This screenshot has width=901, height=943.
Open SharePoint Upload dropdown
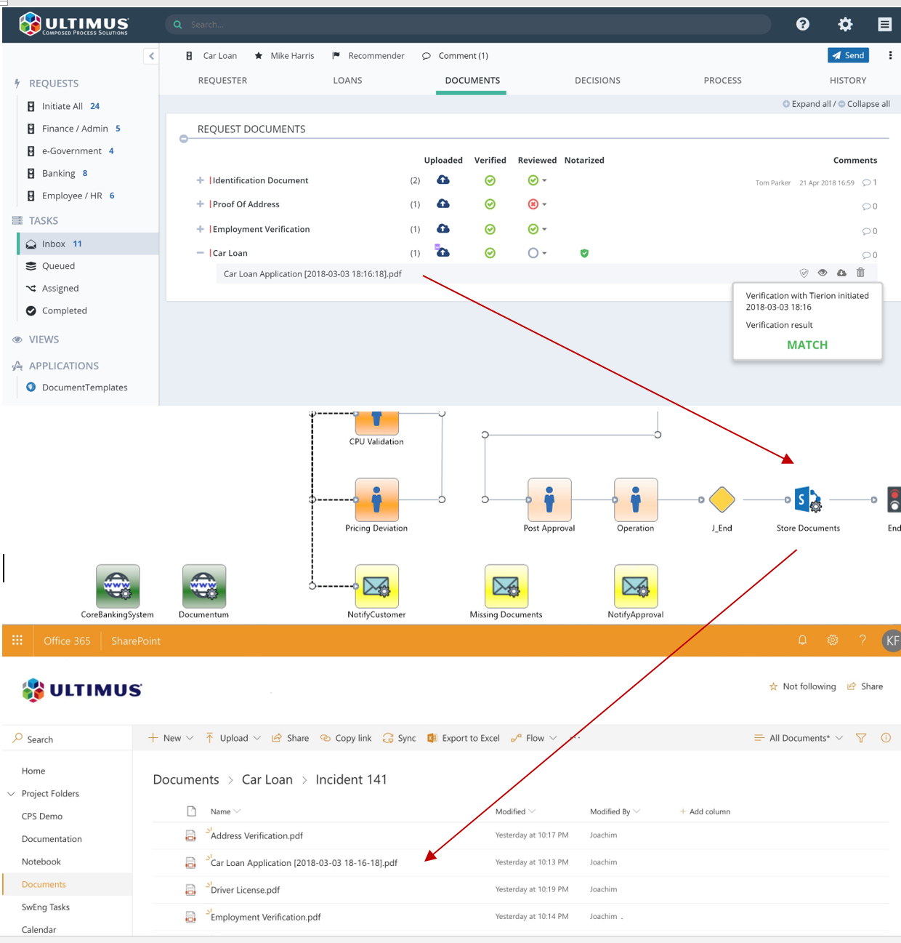[x=233, y=738]
